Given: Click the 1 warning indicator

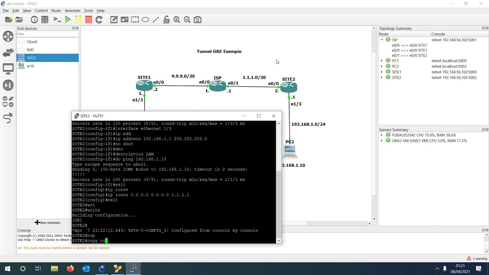Looking at the screenshot, I should (477, 259).
